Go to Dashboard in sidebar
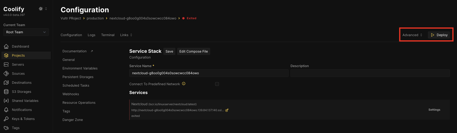457x133 pixels. pyautogui.click(x=20, y=46)
